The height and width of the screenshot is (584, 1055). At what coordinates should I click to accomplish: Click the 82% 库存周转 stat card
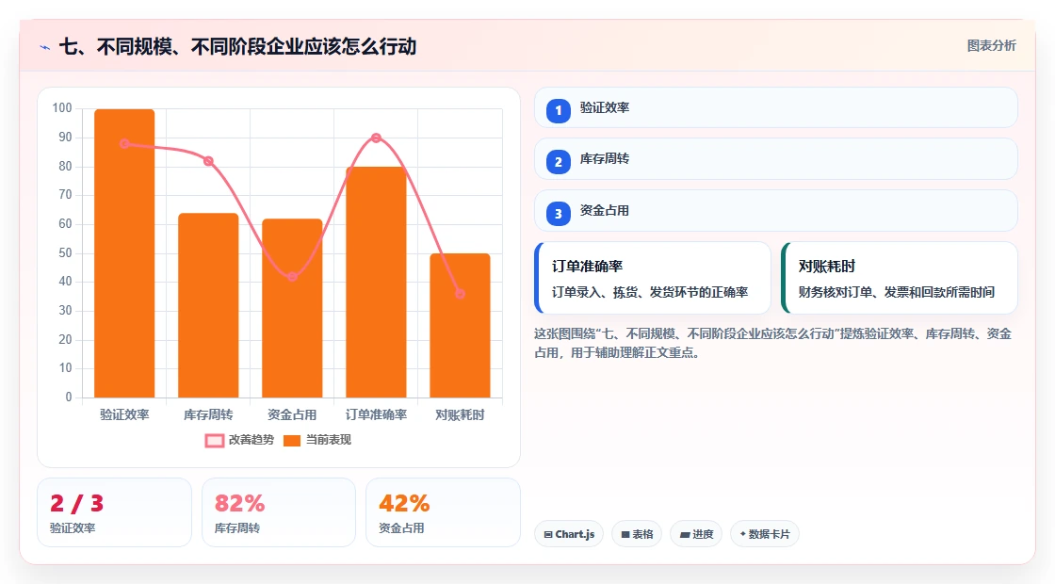279,512
